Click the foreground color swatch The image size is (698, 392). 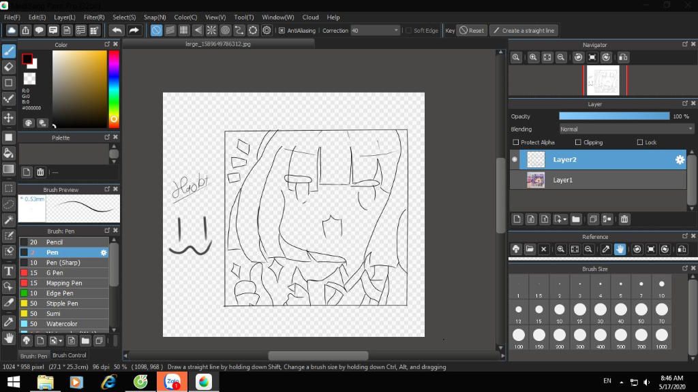[x=27, y=59]
